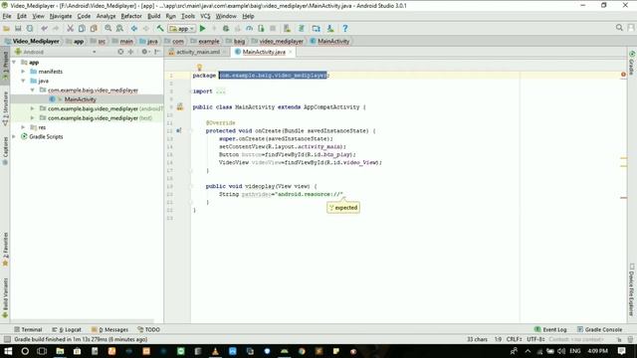Open the Favorites side tab
This screenshot has height=358, width=637.
[5, 250]
